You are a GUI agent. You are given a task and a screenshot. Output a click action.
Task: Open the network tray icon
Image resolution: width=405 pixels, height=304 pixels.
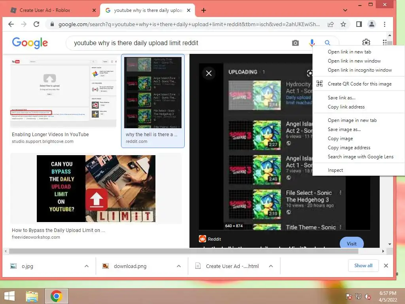358,296
